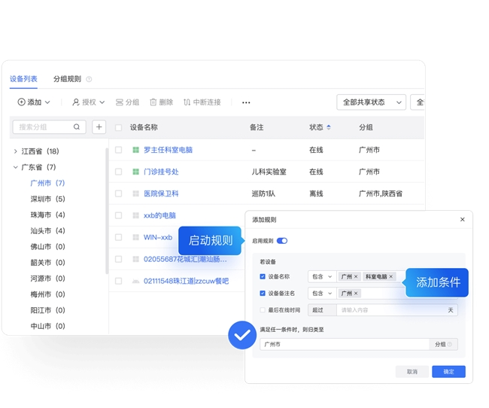Enable the 最后在线时间 condition checkbox
This screenshot has height=408, width=489.
point(263,310)
